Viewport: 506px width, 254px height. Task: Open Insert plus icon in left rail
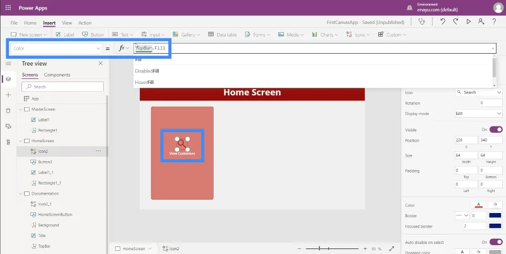[x=8, y=95]
